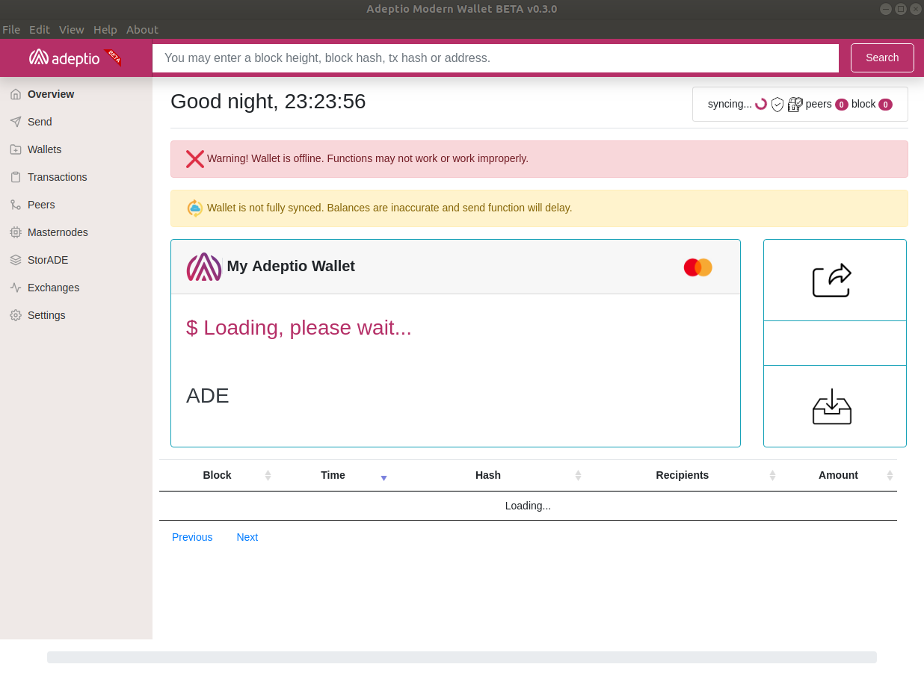Click the shield checkmark status icon

[777, 104]
